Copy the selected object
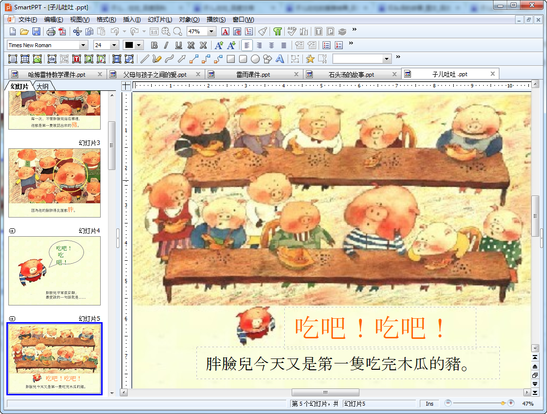 [x=89, y=32]
